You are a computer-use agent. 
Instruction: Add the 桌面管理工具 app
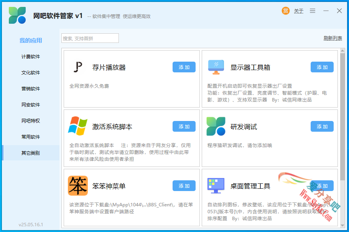[x=322, y=186]
